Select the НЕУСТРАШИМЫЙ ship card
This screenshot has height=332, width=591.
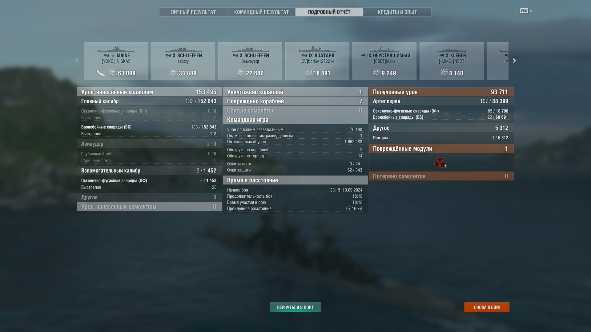384,61
